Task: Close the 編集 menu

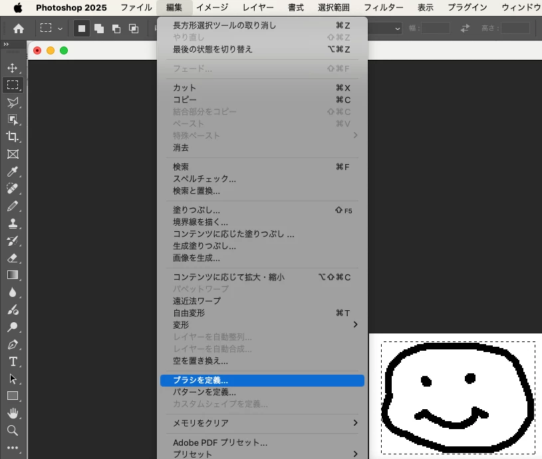Action: (174, 7)
